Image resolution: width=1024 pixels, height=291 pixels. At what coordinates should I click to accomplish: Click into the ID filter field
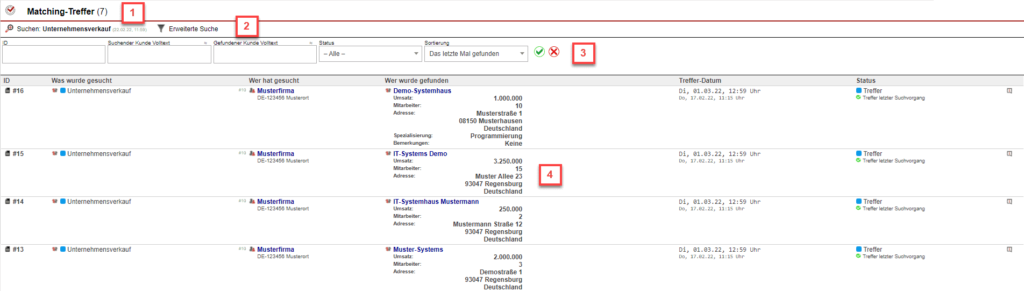[x=54, y=54]
